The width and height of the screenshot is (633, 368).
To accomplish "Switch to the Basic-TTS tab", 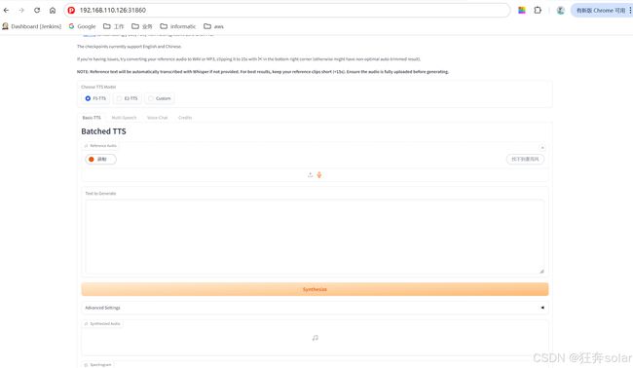I will tap(92, 118).
